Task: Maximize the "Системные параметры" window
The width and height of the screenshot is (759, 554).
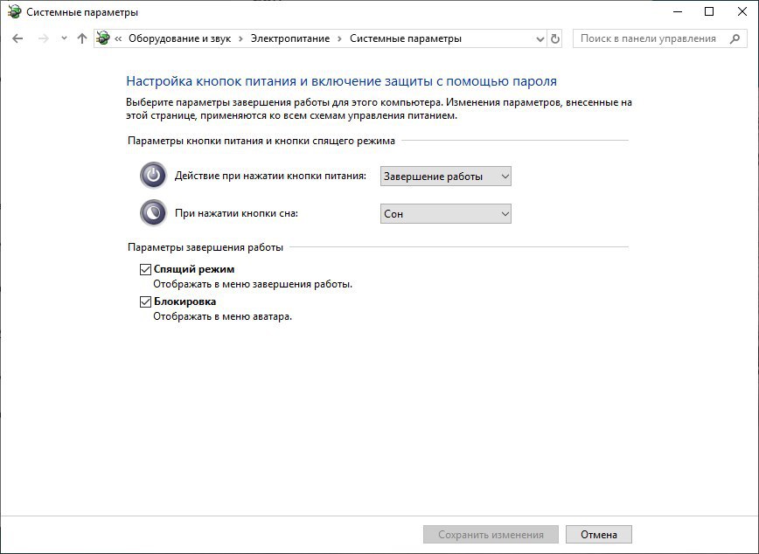Action: (709, 12)
